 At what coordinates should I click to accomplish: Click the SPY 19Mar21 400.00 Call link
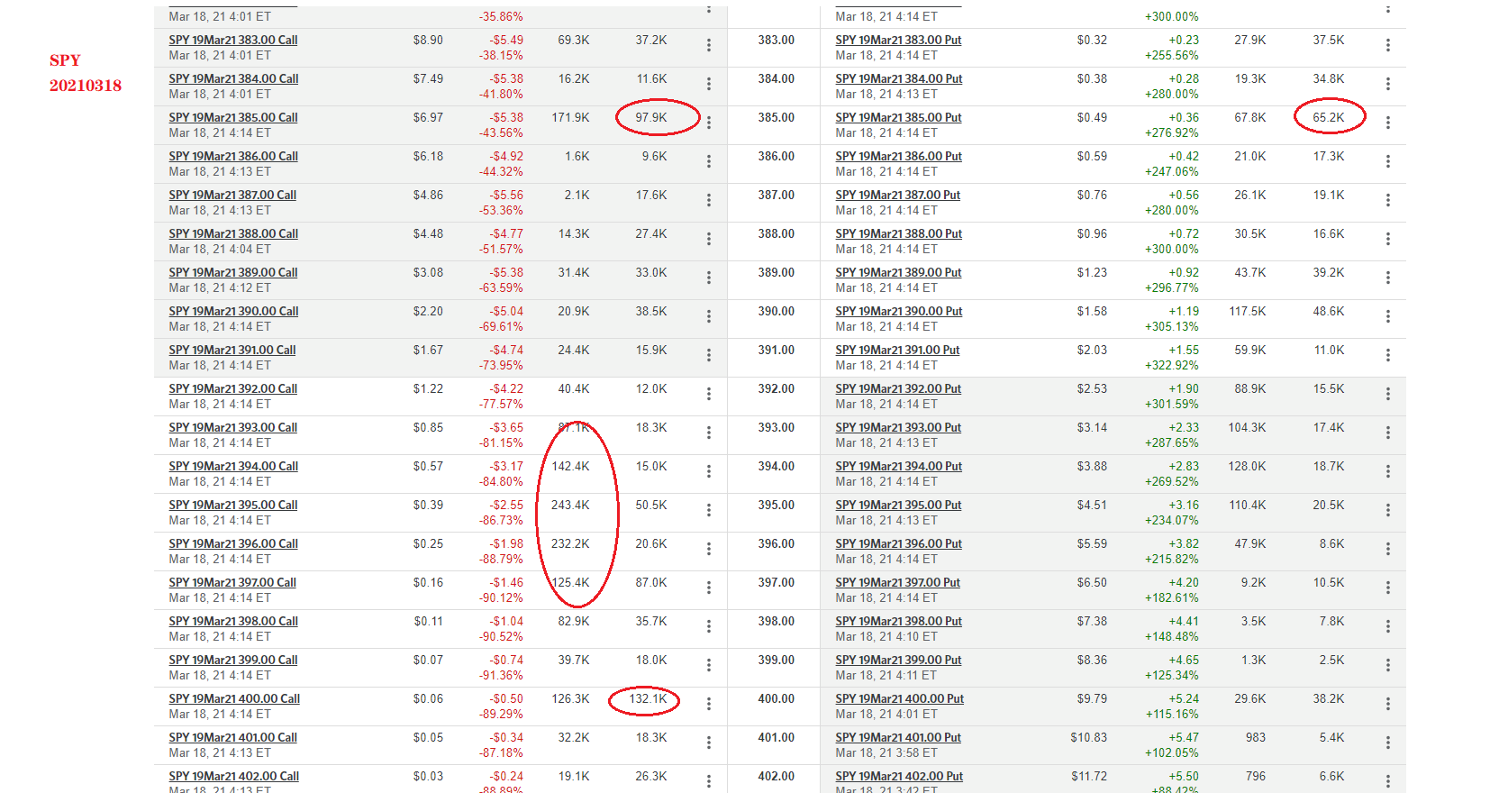coord(234,699)
